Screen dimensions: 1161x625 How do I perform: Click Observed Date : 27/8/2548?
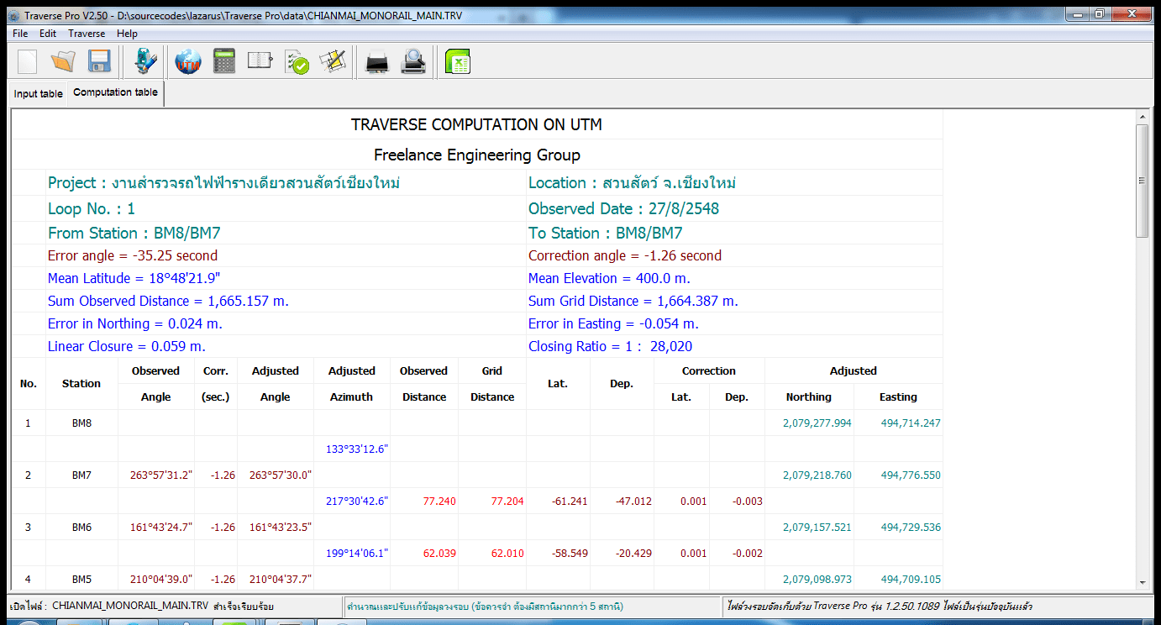(623, 208)
